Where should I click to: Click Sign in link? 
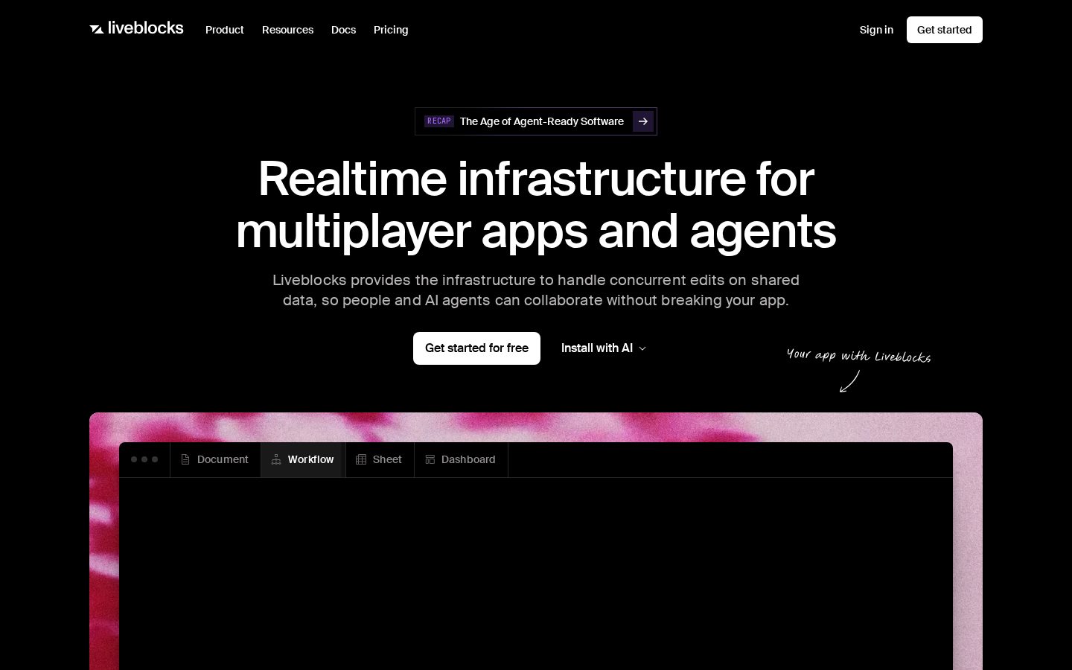point(876,30)
